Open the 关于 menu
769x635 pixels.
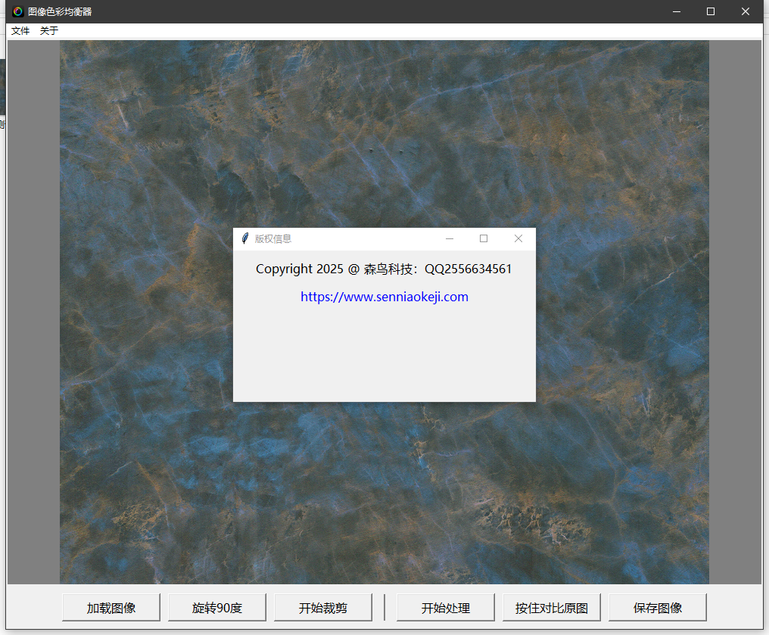point(49,31)
